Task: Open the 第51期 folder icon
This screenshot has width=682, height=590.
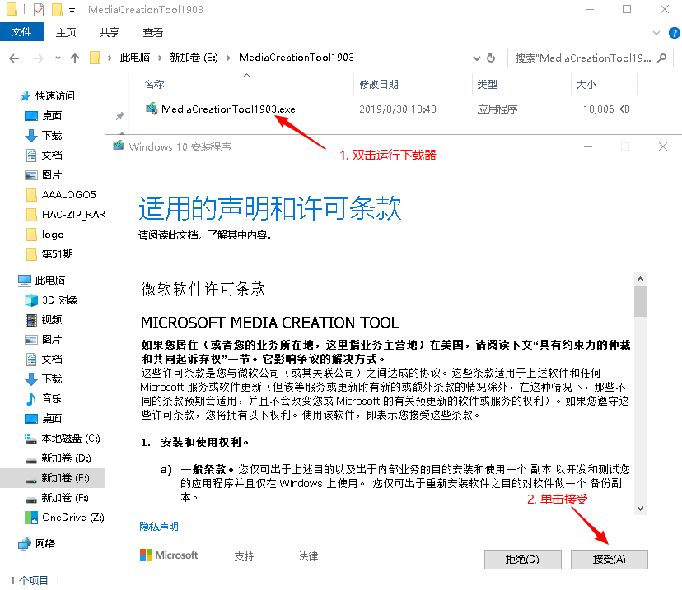Action: click(x=31, y=254)
